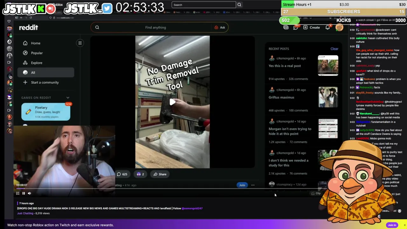407x229 pixels.
Task: Click the Find anything search field
Action: (x=155, y=27)
